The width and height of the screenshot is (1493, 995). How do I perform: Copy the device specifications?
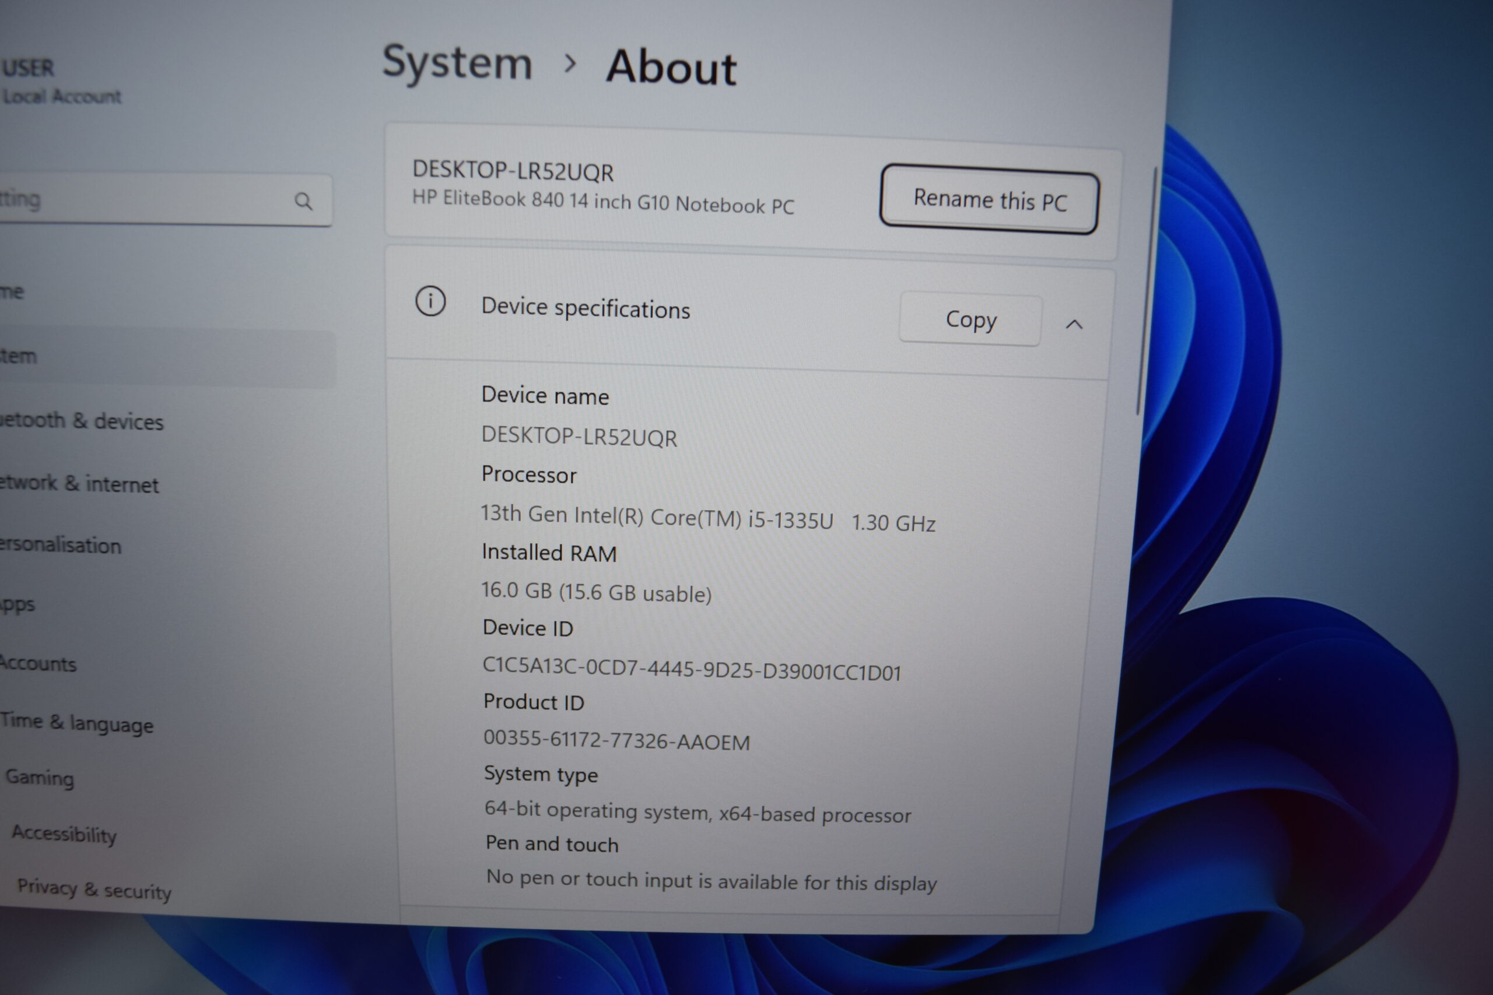pos(970,319)
